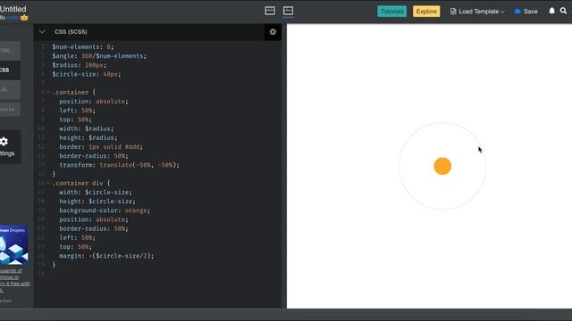Click the 'width: $radius;' line

click(87, 128)
